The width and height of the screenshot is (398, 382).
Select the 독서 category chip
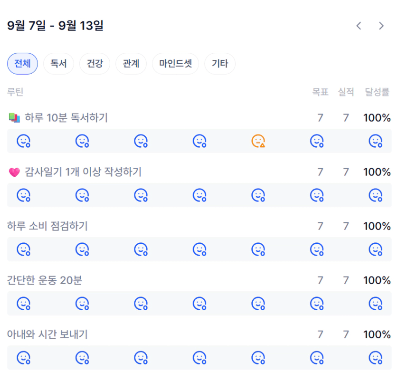58,64
